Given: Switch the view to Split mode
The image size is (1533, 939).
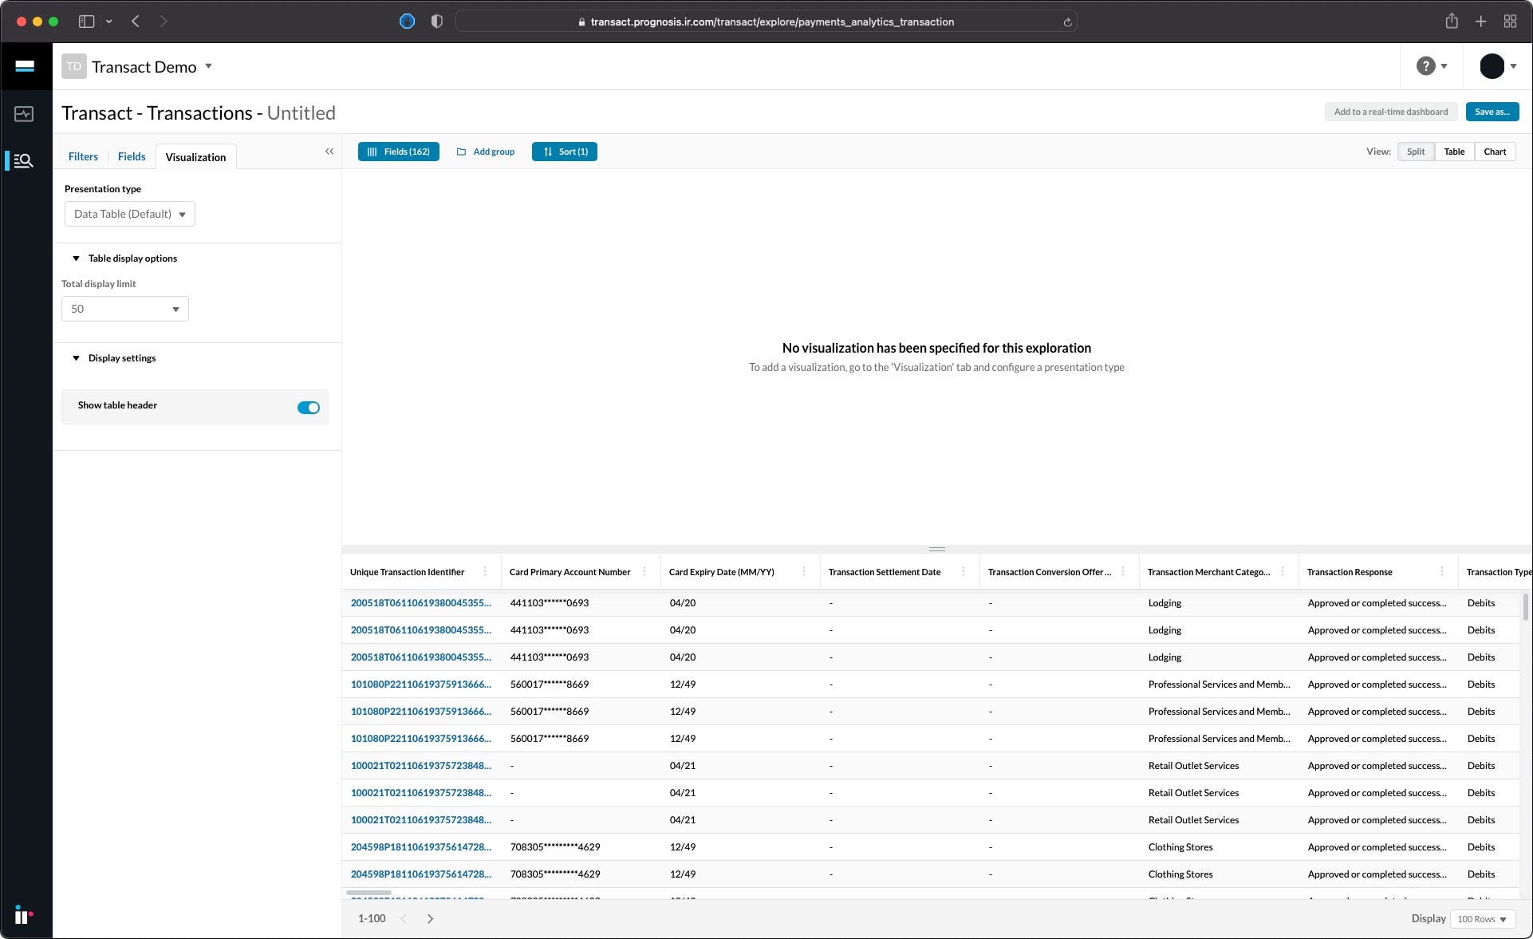Looking at the screenshot, I should pos(1415,152).
